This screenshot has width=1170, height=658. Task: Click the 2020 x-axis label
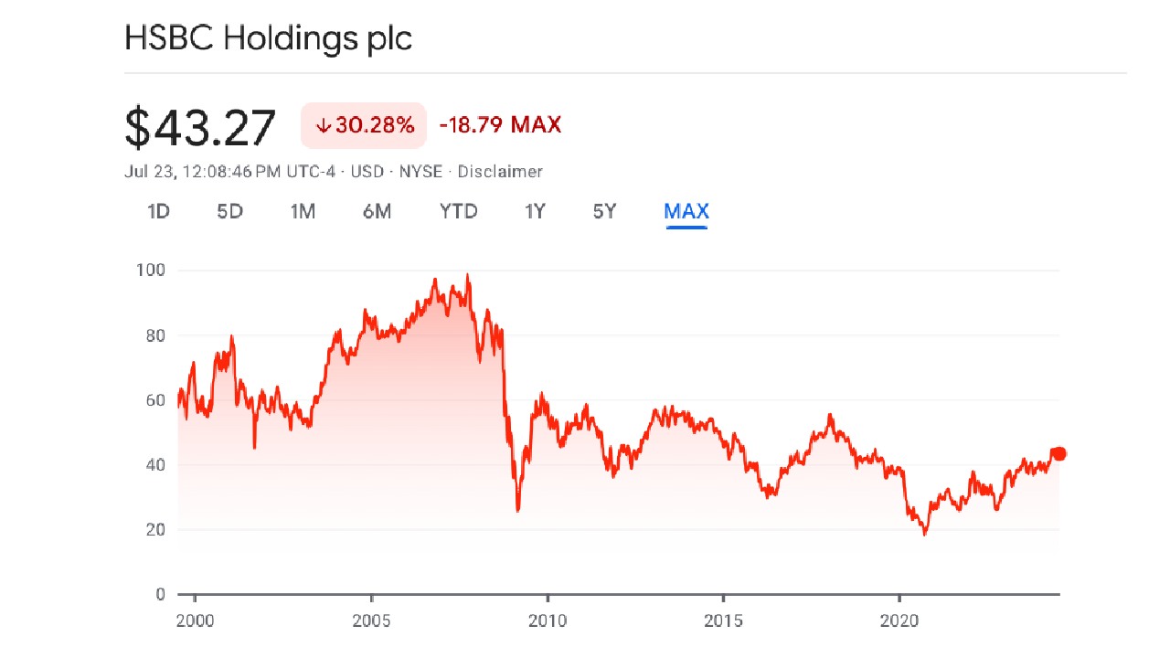(x=899, y=621)
